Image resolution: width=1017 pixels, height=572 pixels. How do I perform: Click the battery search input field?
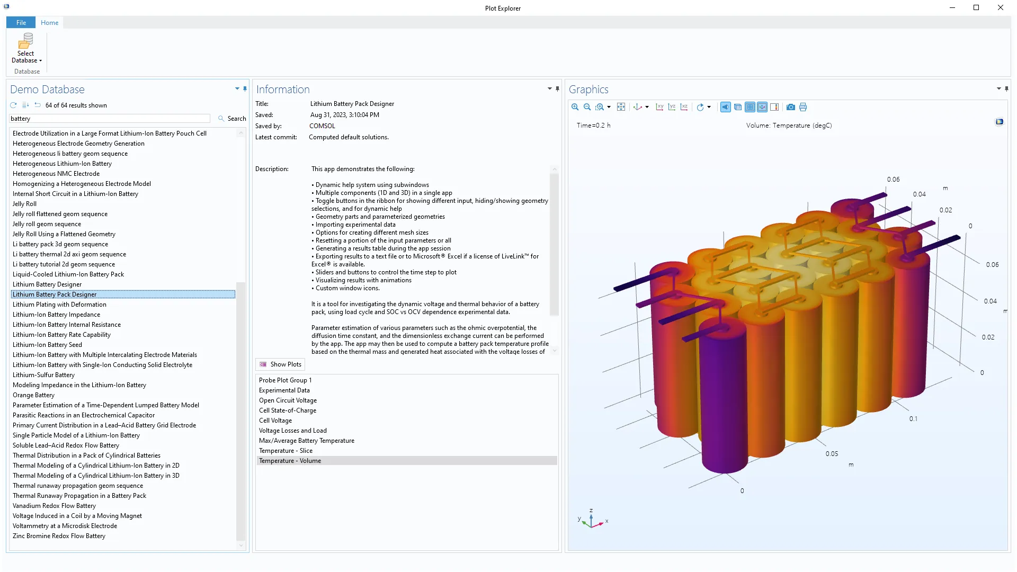(x=109, y=119)
